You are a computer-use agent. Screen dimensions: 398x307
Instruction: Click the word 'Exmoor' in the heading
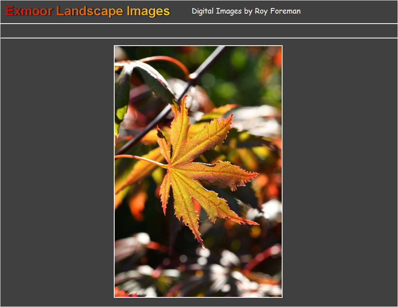click(x=29, y=11)
